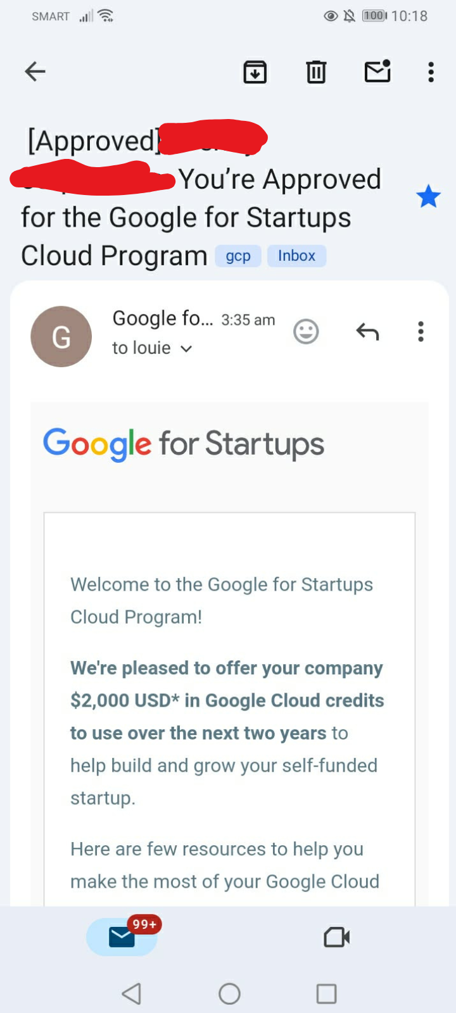Tap the Inbox label chip

296,256
